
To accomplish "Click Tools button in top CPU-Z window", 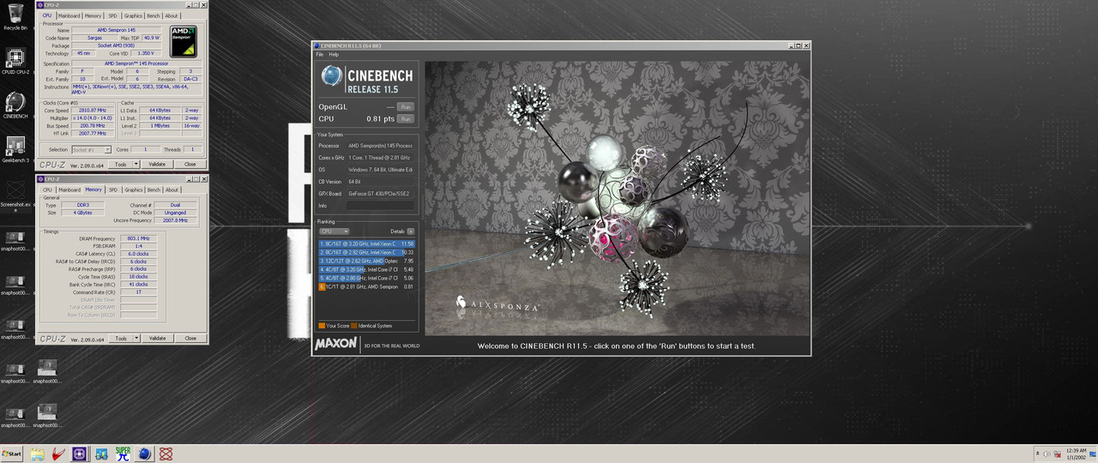I will [121, 164].
